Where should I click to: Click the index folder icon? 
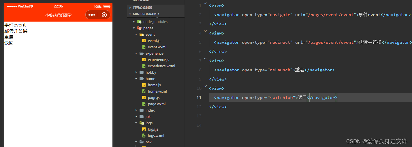pyautogui.click(x=142, y=110)
